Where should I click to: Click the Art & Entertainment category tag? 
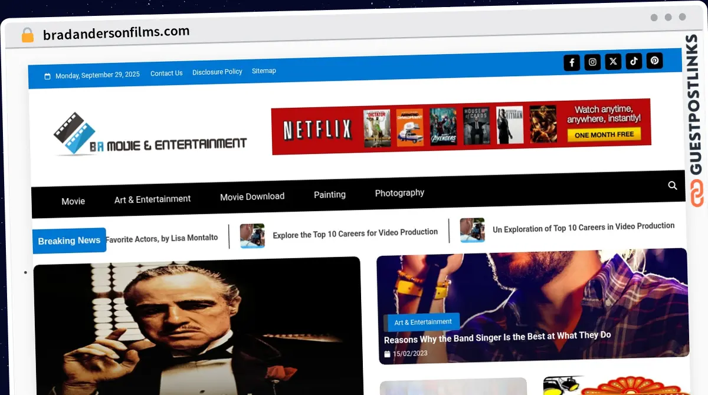pyautogui.click(x=422, y=322)
